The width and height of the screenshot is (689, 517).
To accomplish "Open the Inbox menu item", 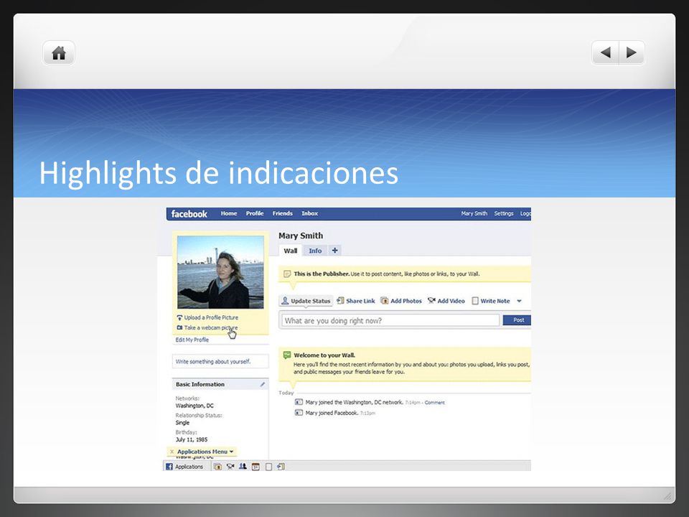I will click(310, 214).
